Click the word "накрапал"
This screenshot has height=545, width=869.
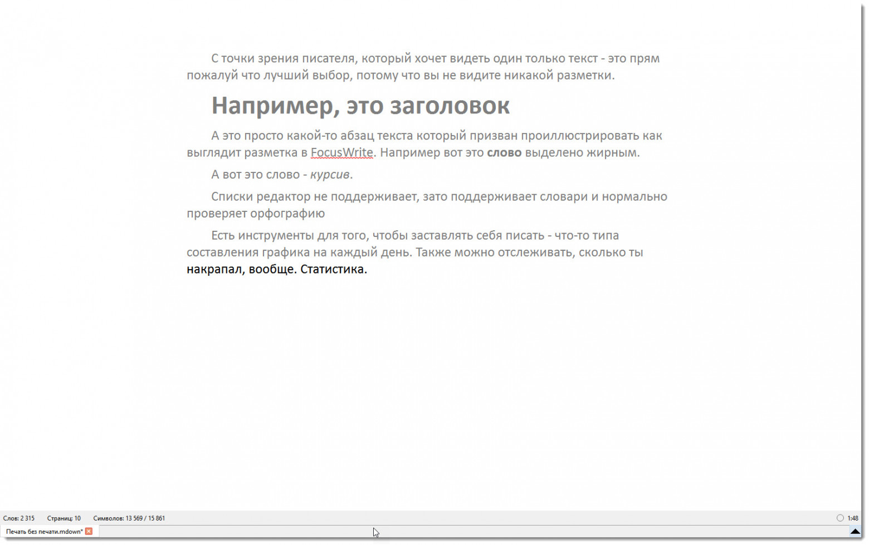pos(213,269)
